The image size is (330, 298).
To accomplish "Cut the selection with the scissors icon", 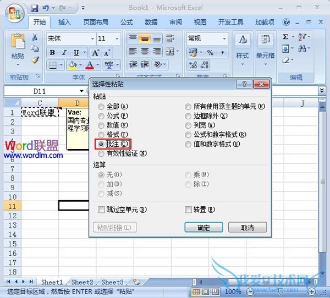I will tap(35, 37).
